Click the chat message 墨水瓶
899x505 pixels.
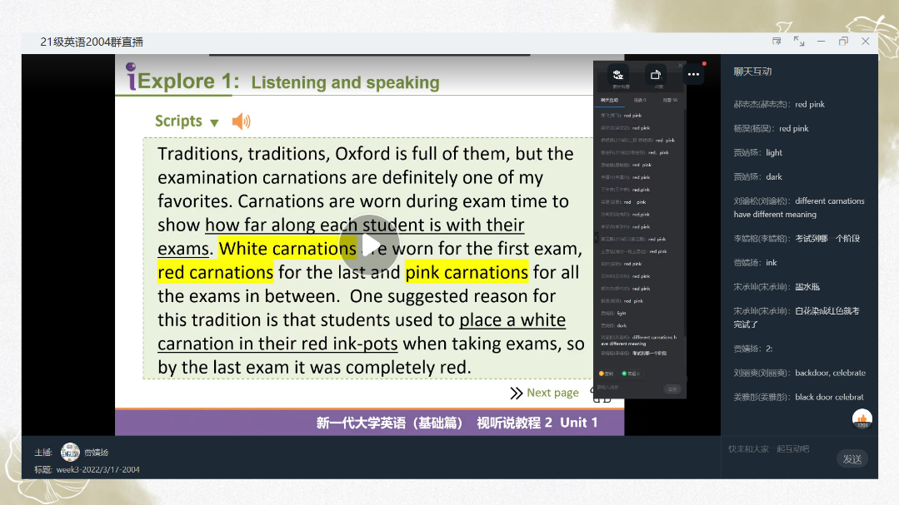[x=807, y=287]
